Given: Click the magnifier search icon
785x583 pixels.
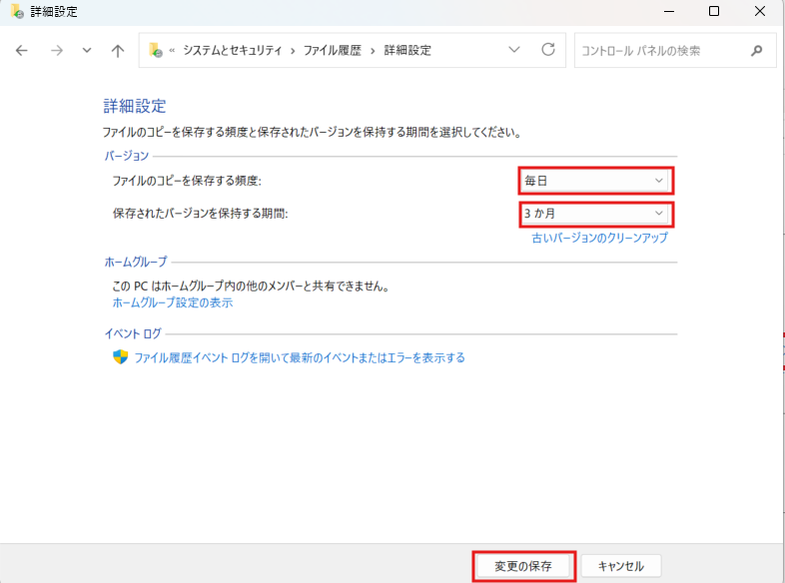Looking at the screenshot, I should (x=756, y=51).
